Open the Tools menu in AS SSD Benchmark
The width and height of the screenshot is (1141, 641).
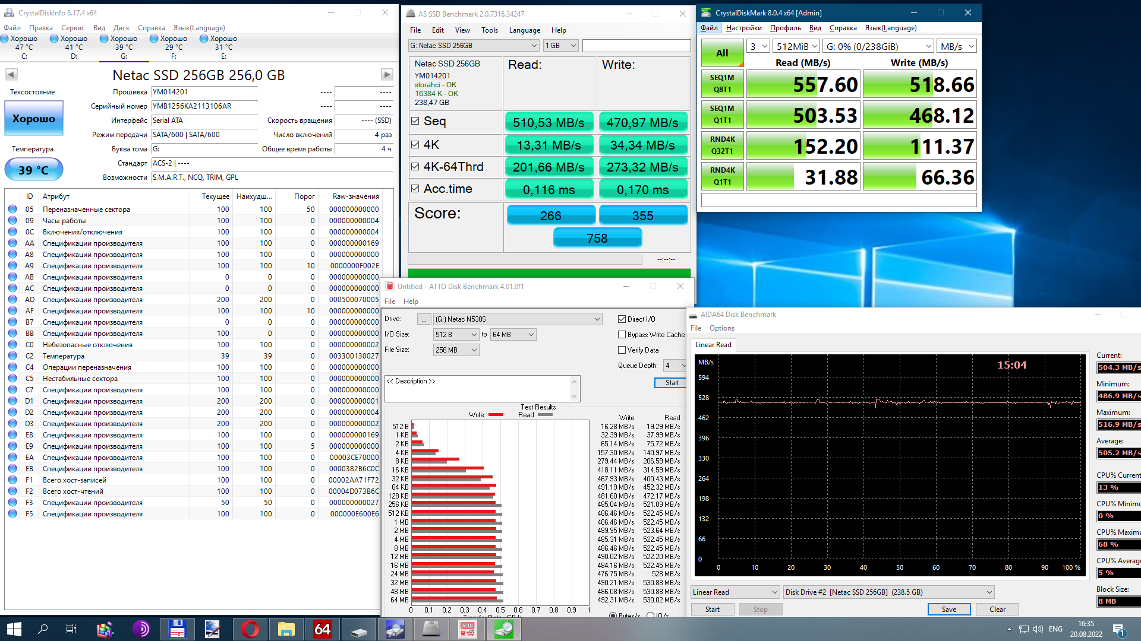[489, 30]
